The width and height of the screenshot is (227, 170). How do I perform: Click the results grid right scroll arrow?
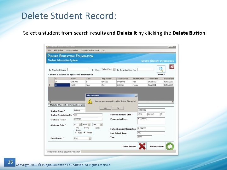click(172, 102)
